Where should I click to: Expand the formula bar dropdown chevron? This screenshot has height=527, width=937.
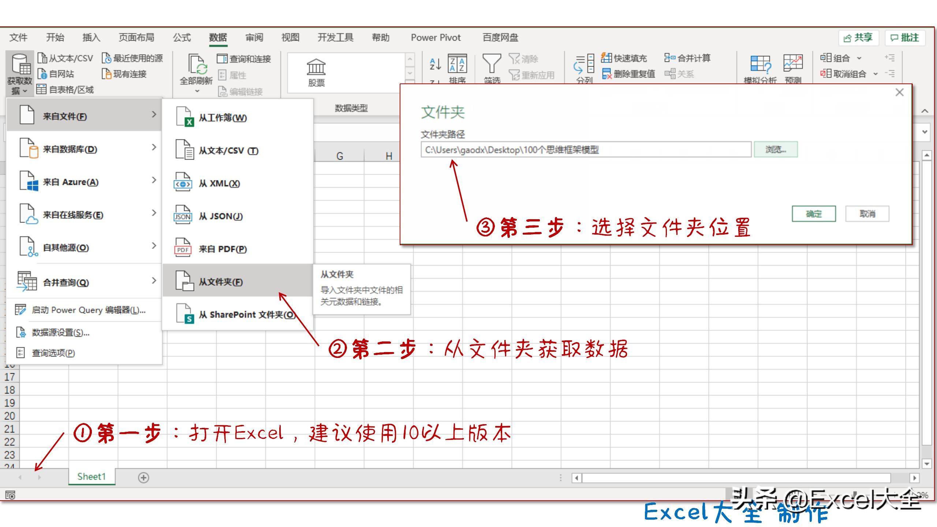[x=925, y=132]
